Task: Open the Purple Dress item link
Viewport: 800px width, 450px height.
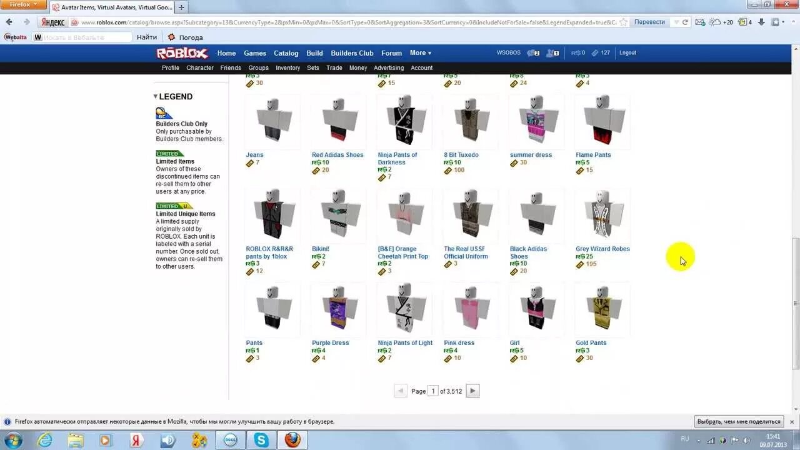Action: coord(331,342)
